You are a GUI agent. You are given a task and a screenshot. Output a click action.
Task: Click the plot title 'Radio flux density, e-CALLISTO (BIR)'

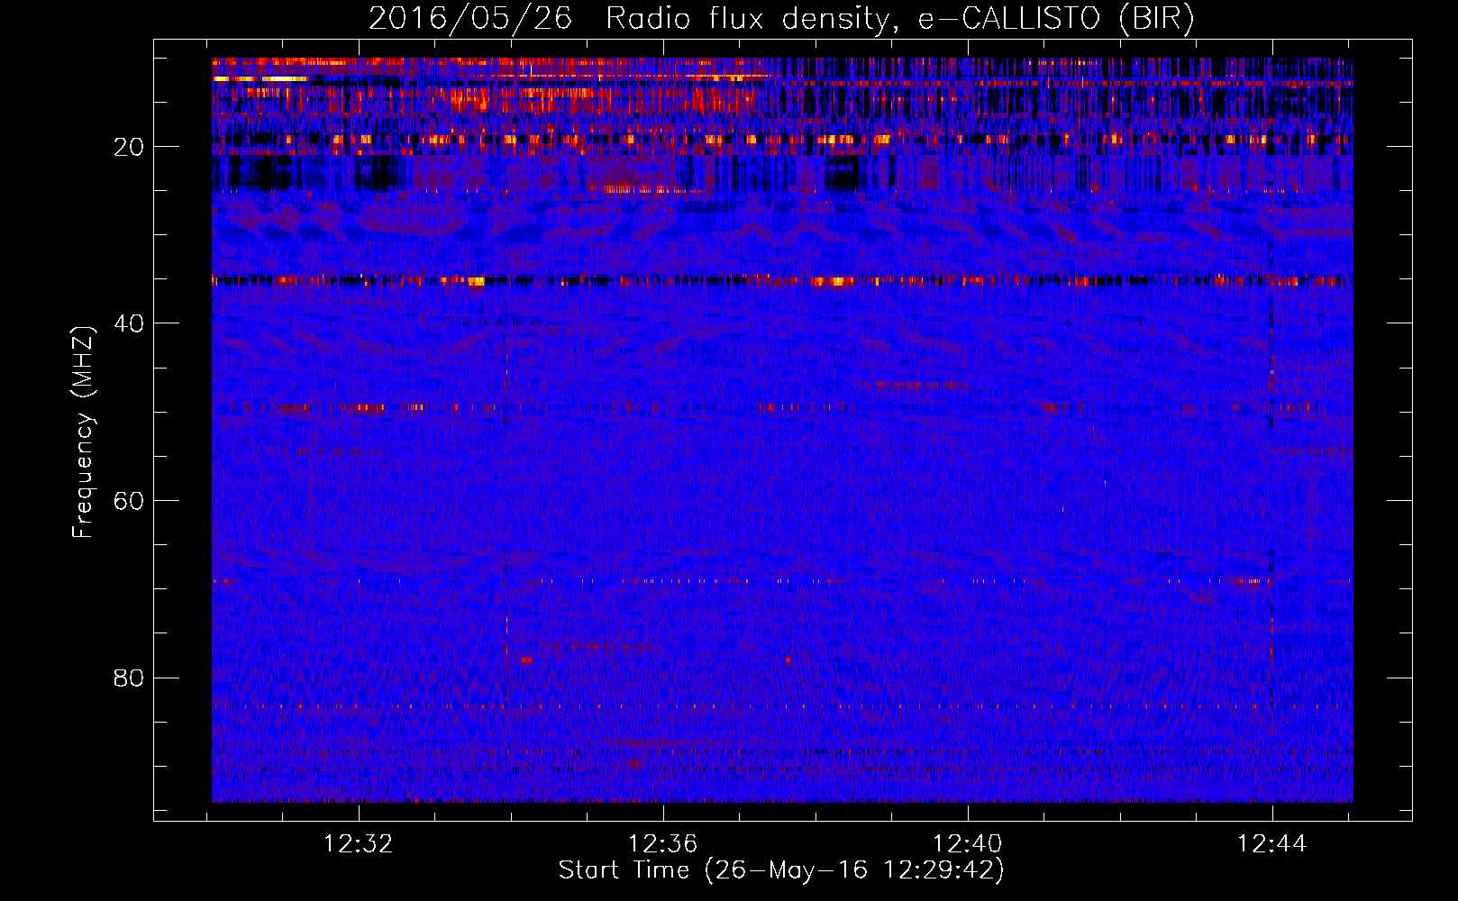click(x=900, y=18)
